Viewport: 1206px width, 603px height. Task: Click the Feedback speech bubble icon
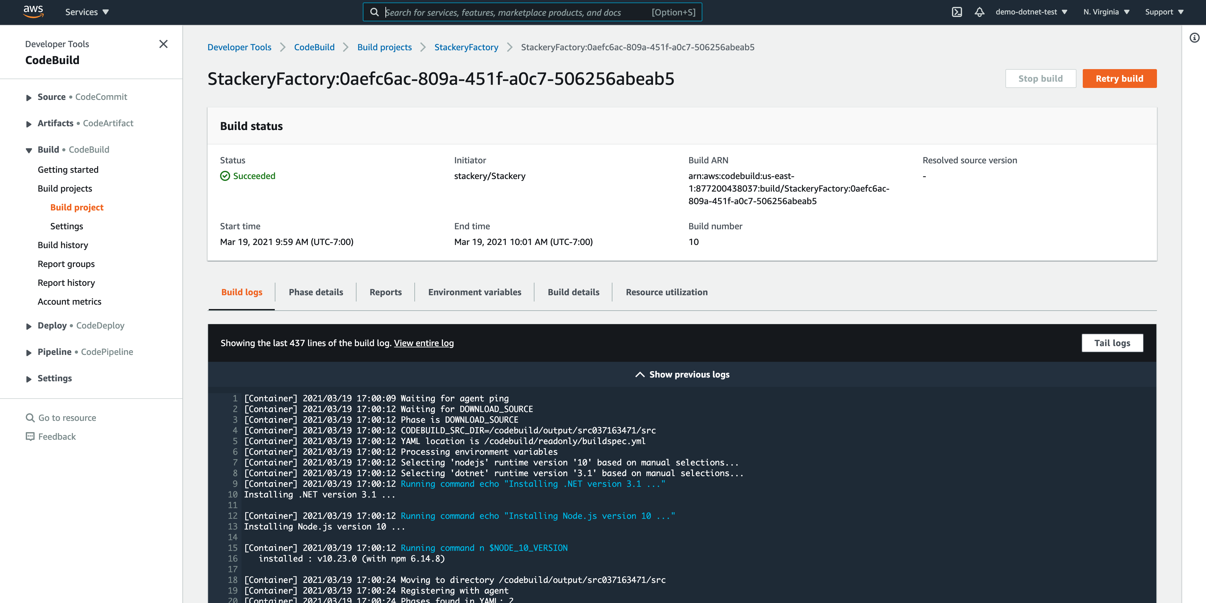click(30, 437)
